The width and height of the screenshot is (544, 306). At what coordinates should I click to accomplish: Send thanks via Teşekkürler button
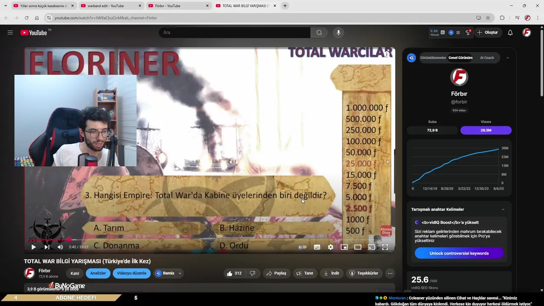point(364,273)
